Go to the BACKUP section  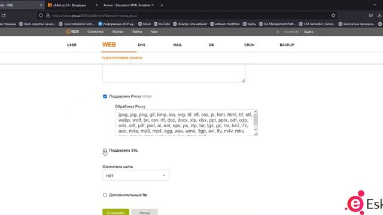coord(287,45)
